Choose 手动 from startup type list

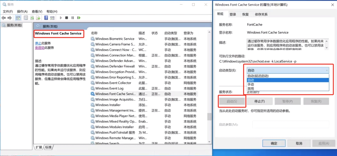click(x=288, y=84)
